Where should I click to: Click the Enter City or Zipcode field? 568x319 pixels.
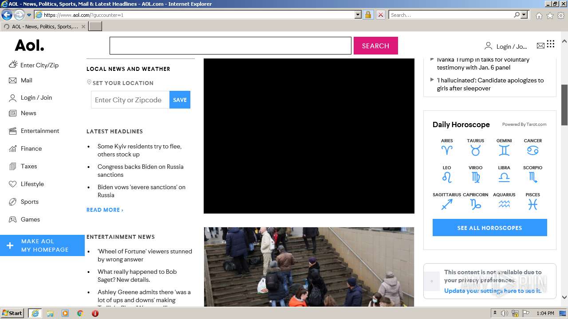(x=130, y=100)
